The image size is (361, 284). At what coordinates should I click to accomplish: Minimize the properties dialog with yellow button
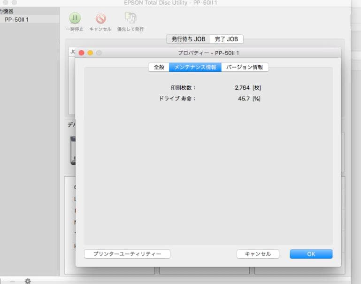(x=90, y=53)
